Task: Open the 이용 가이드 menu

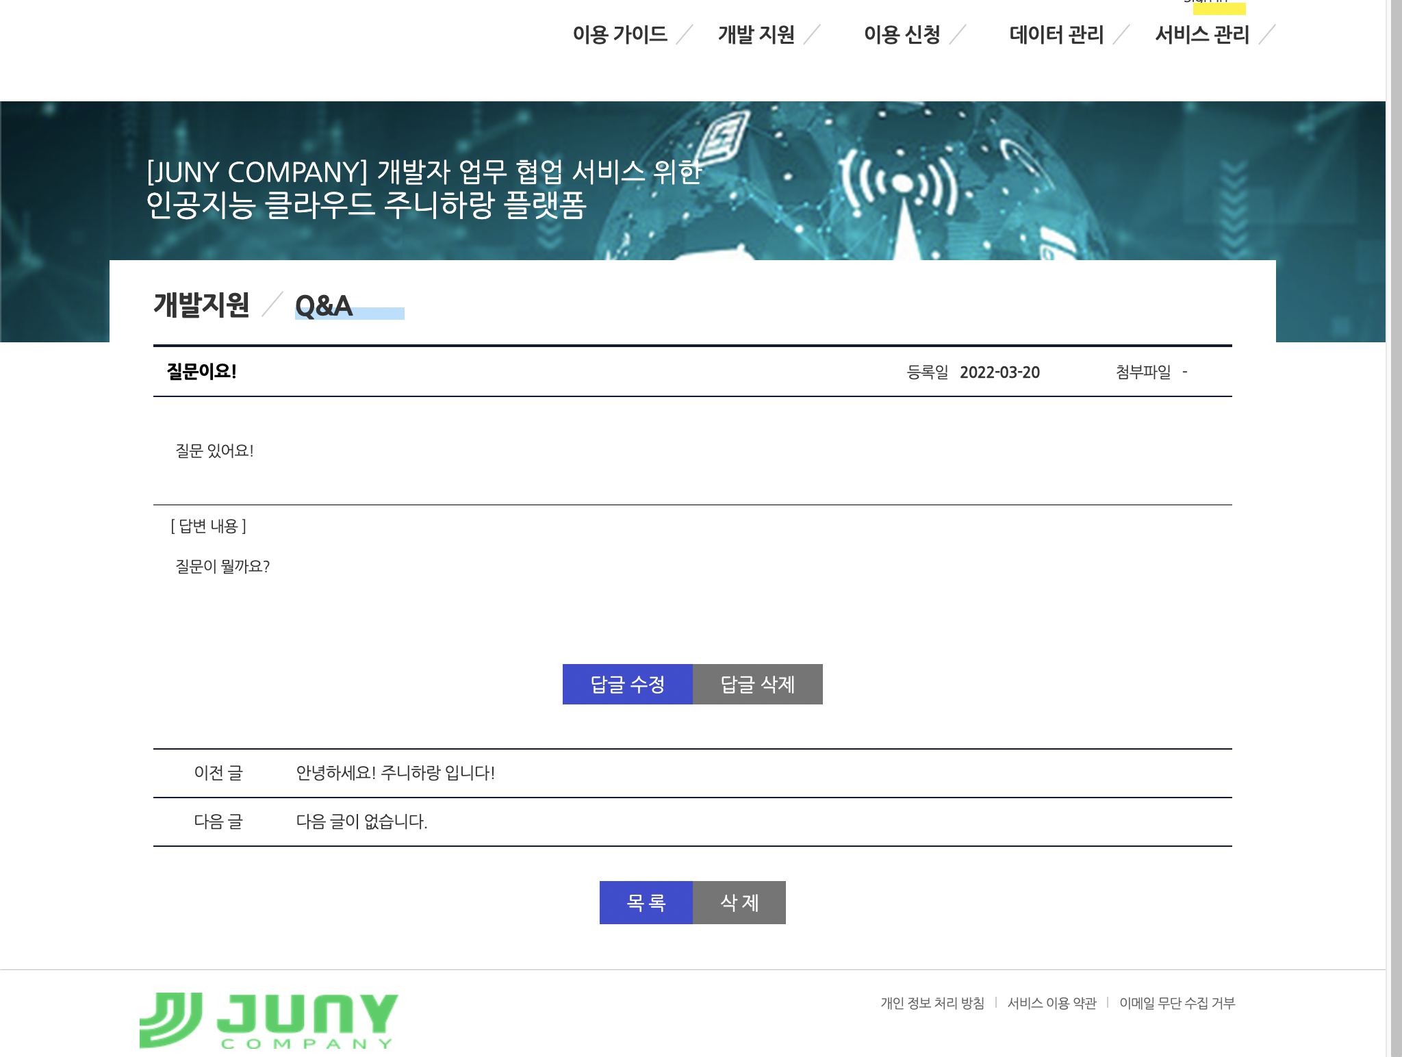Action: click(x=620, y=34)
